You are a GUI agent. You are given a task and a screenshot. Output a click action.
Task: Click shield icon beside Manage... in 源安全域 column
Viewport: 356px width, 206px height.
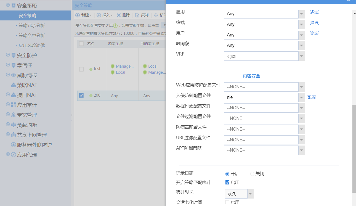(x=112, y=66)
